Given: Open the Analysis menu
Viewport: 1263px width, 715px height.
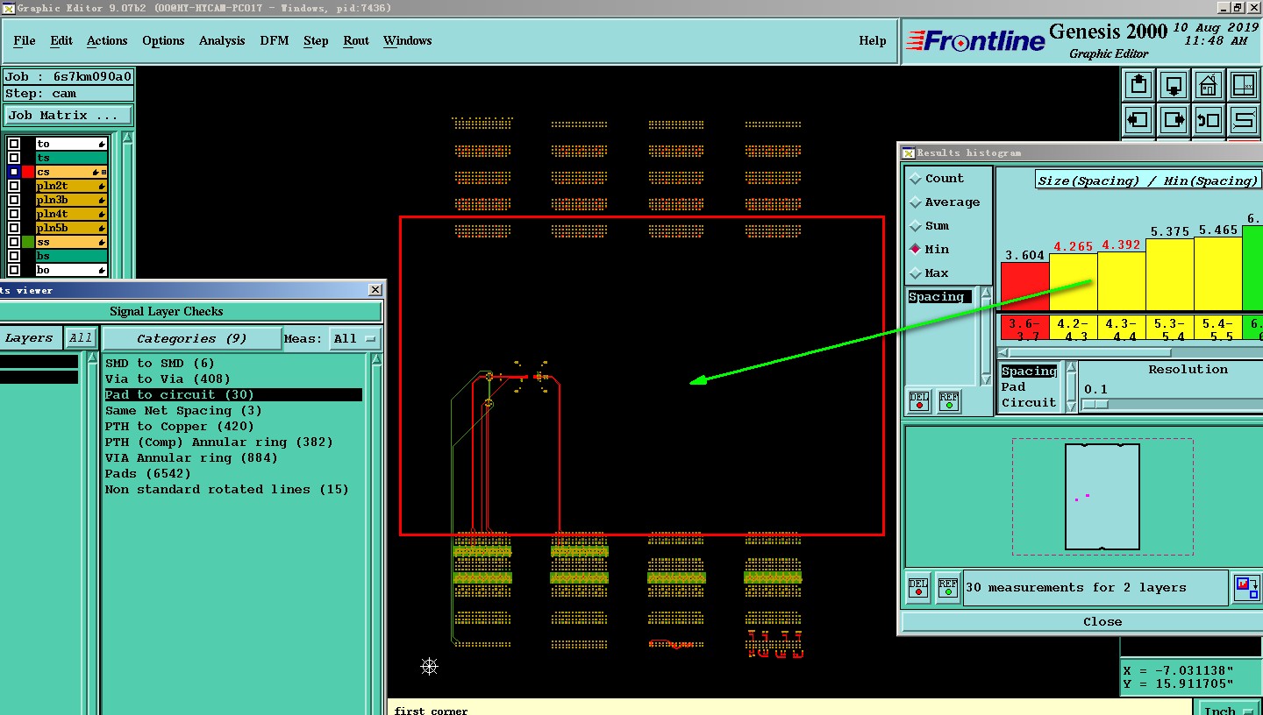Looking at the screenshot, I should coord(222,41).
